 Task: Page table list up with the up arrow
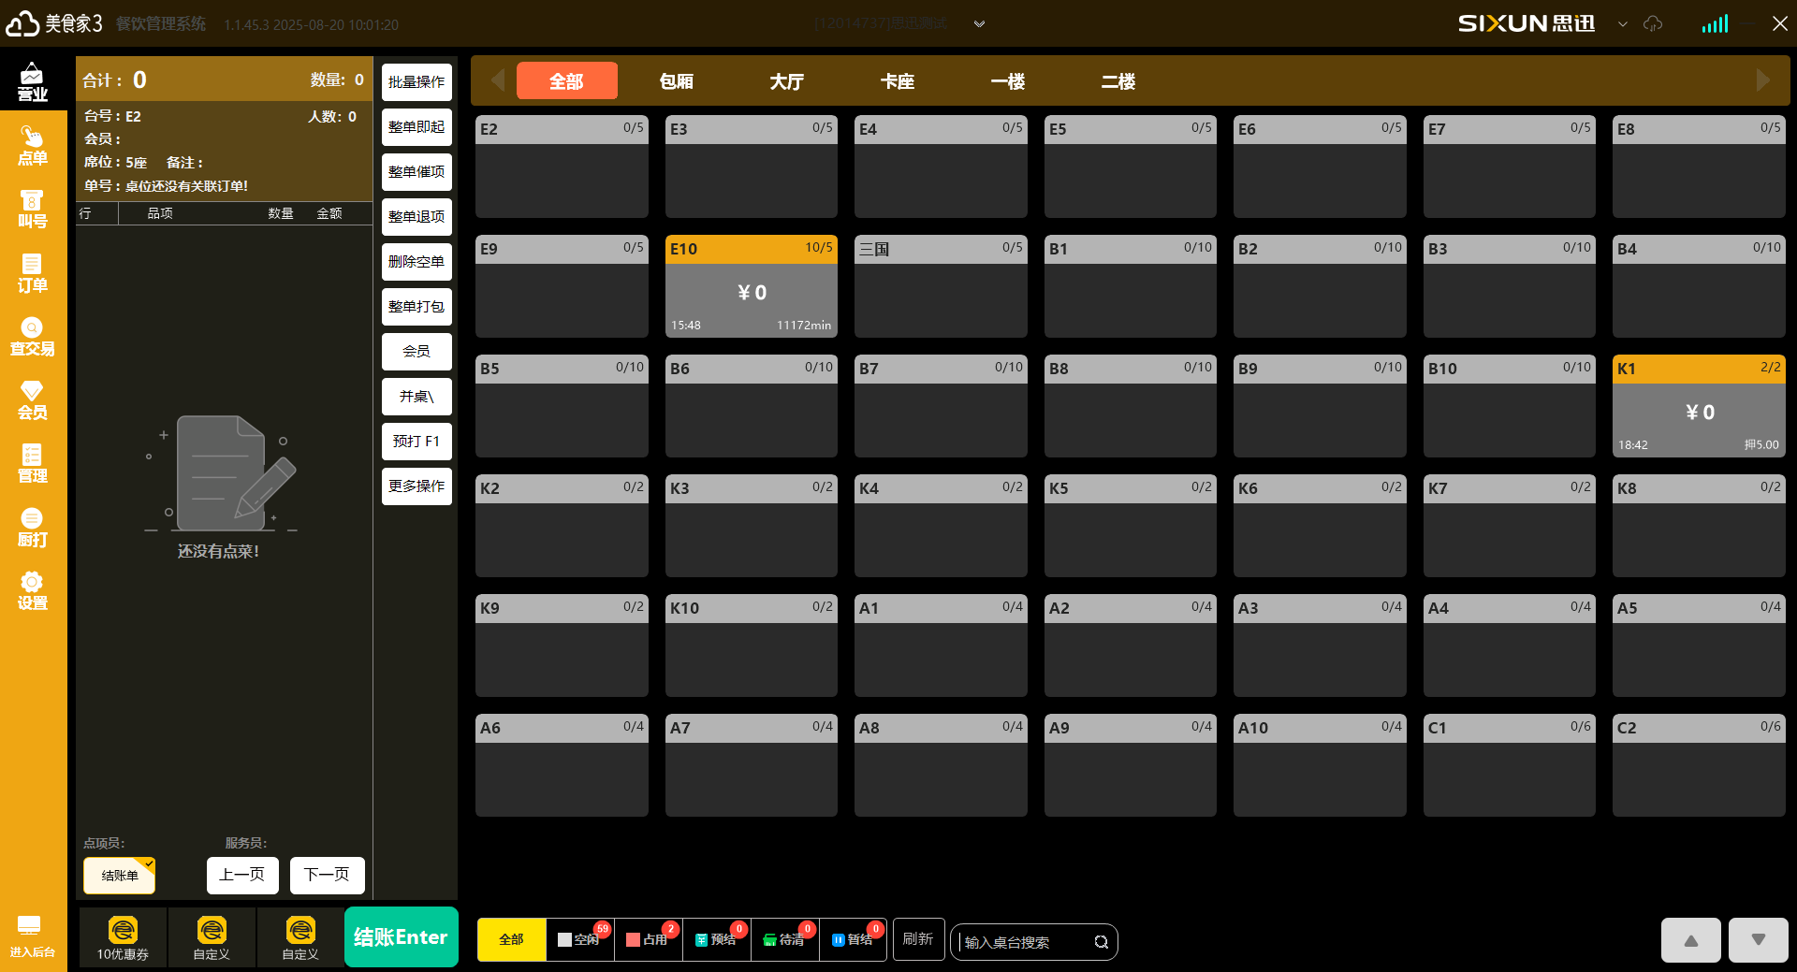tap(1691, 940)
